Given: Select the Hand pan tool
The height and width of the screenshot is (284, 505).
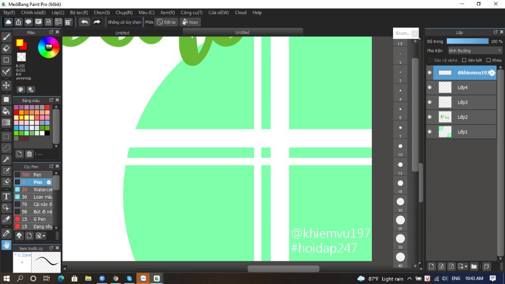Looking at the screenshot, I should pos(6,245).
